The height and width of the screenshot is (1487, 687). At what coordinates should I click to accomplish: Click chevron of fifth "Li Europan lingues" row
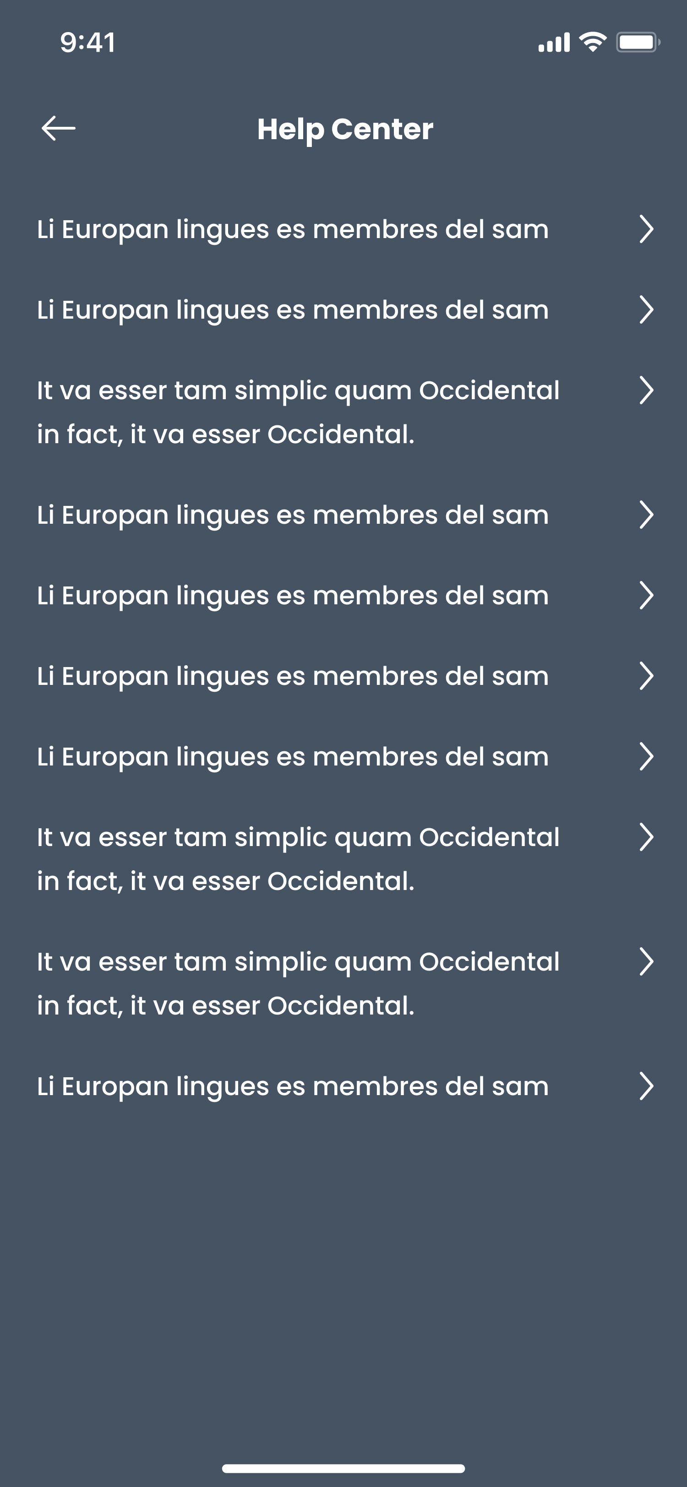tap(646, 676)
